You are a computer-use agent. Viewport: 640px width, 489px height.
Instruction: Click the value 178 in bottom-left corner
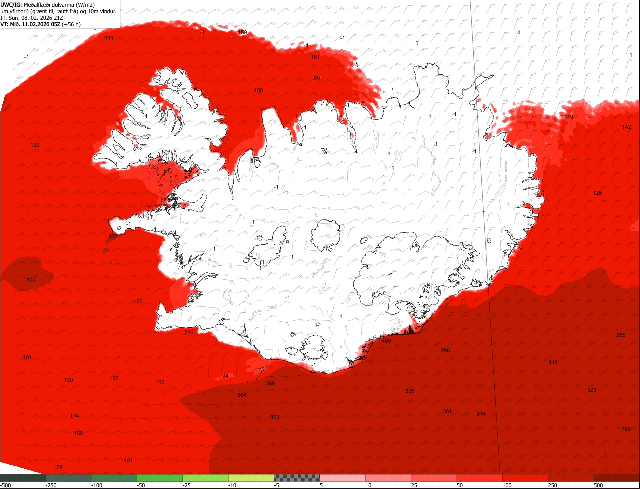click(x=58, y=467)
